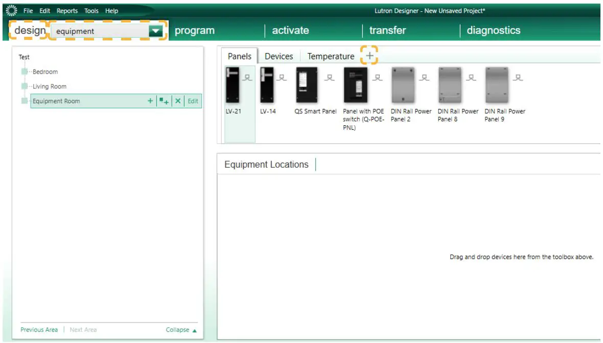Click the Previous Area link

[39, 330]
